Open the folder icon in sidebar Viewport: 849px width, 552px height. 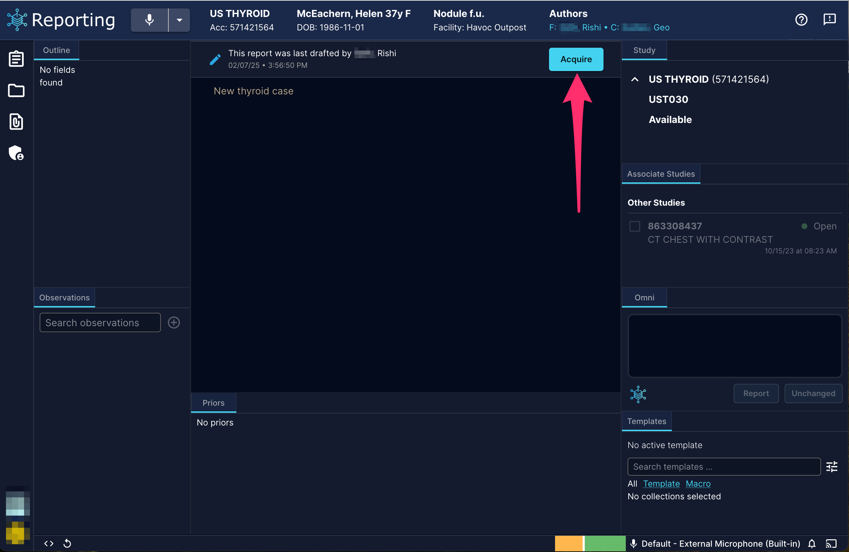pos(16,90)
